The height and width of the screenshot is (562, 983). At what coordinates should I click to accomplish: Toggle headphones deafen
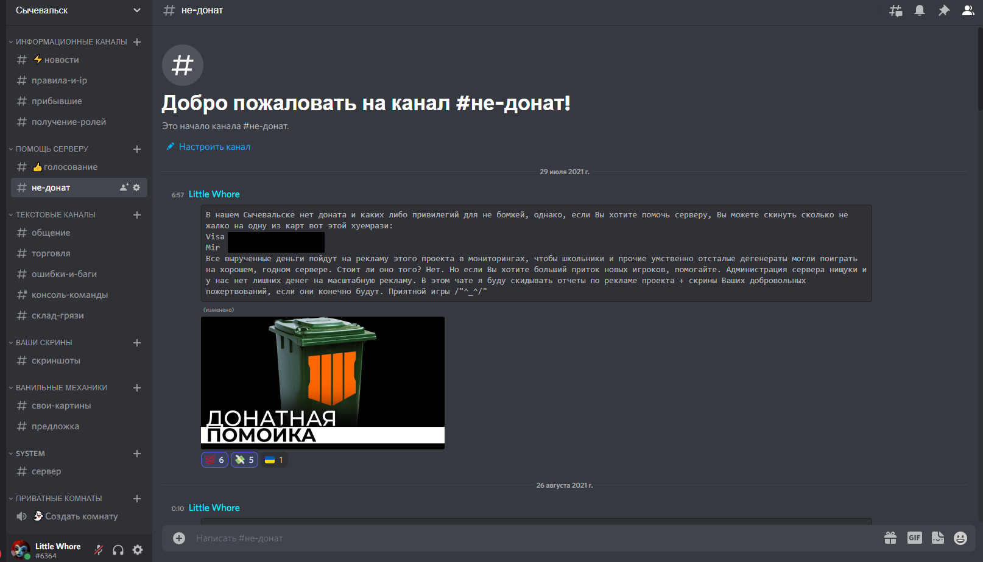coord(118,550)
